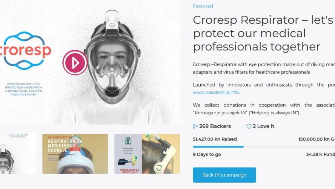Click the 51.427,00 kn Raised amount

tap(215, 139)
